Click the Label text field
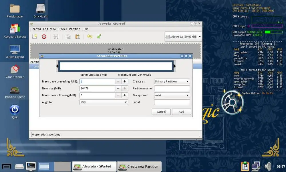 tap(172, 102)
